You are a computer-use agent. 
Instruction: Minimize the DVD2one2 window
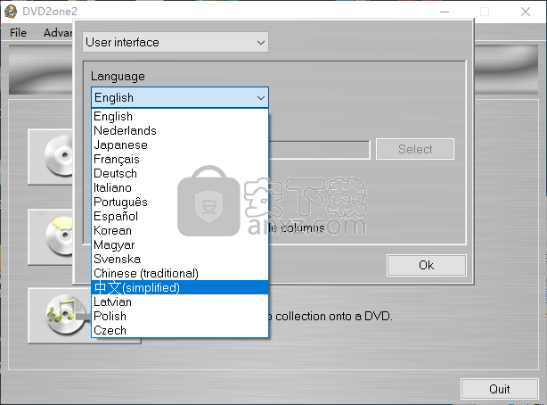(x=445, y=12)
